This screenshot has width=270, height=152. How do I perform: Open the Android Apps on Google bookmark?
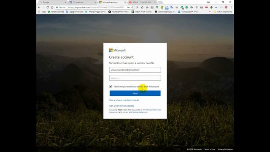pyautogui.click(x=96, y=12)
